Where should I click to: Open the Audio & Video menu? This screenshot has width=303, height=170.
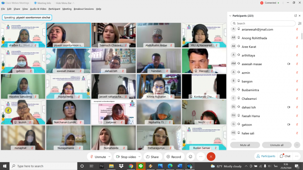pos(38,9)
